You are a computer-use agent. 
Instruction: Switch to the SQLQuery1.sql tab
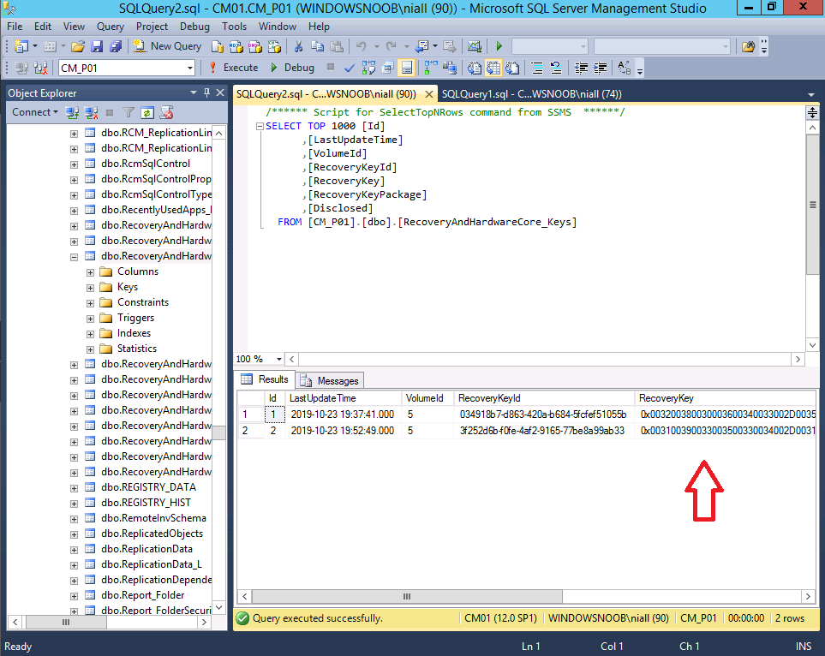[531, 93]
